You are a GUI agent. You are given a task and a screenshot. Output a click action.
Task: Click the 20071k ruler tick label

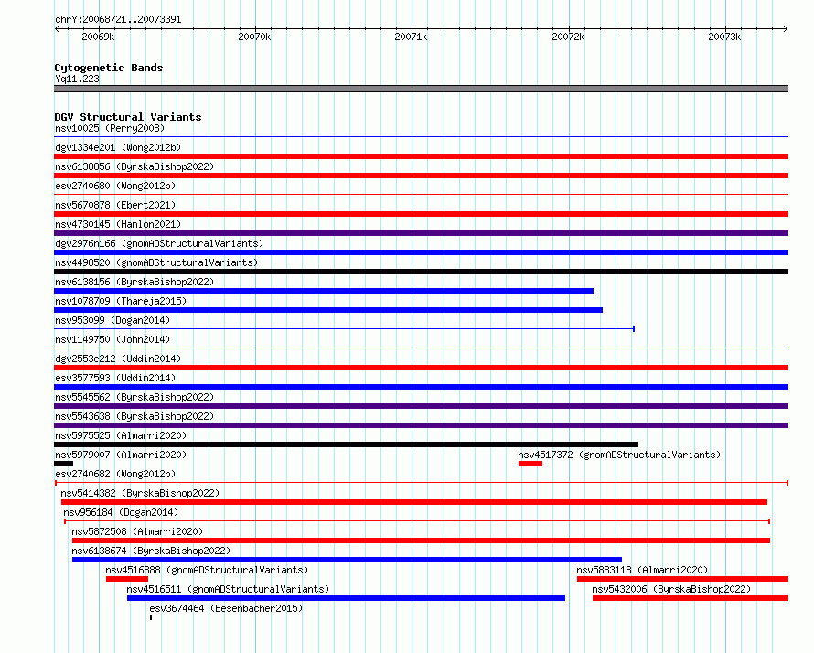coord(411,37)
